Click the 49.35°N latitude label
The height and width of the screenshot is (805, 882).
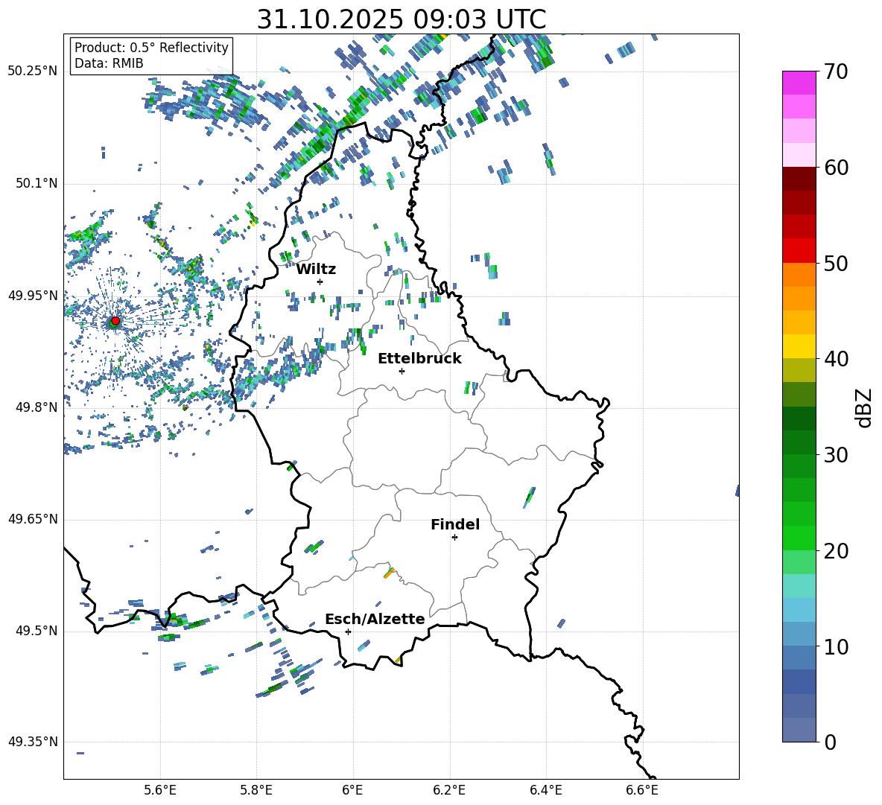click(x=33, y=742)
